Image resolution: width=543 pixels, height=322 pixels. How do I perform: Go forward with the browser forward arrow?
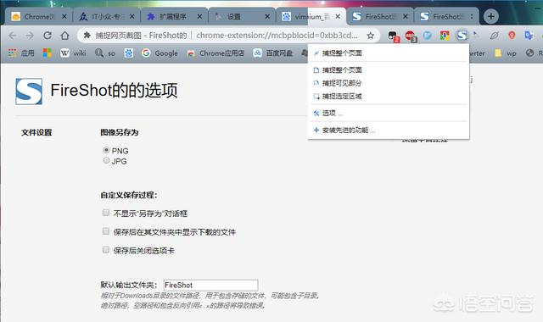click(30, 36)
